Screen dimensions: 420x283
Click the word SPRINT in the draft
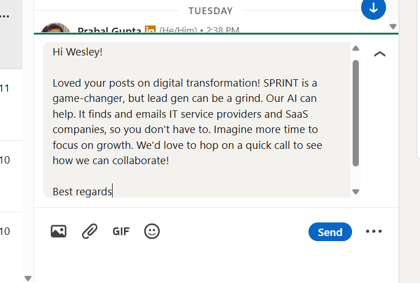(281, 83)
